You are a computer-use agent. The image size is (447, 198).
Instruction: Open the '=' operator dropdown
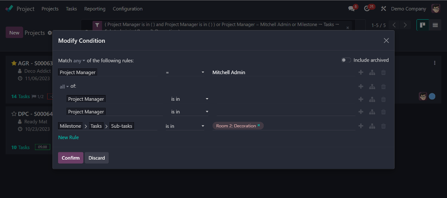185,72
